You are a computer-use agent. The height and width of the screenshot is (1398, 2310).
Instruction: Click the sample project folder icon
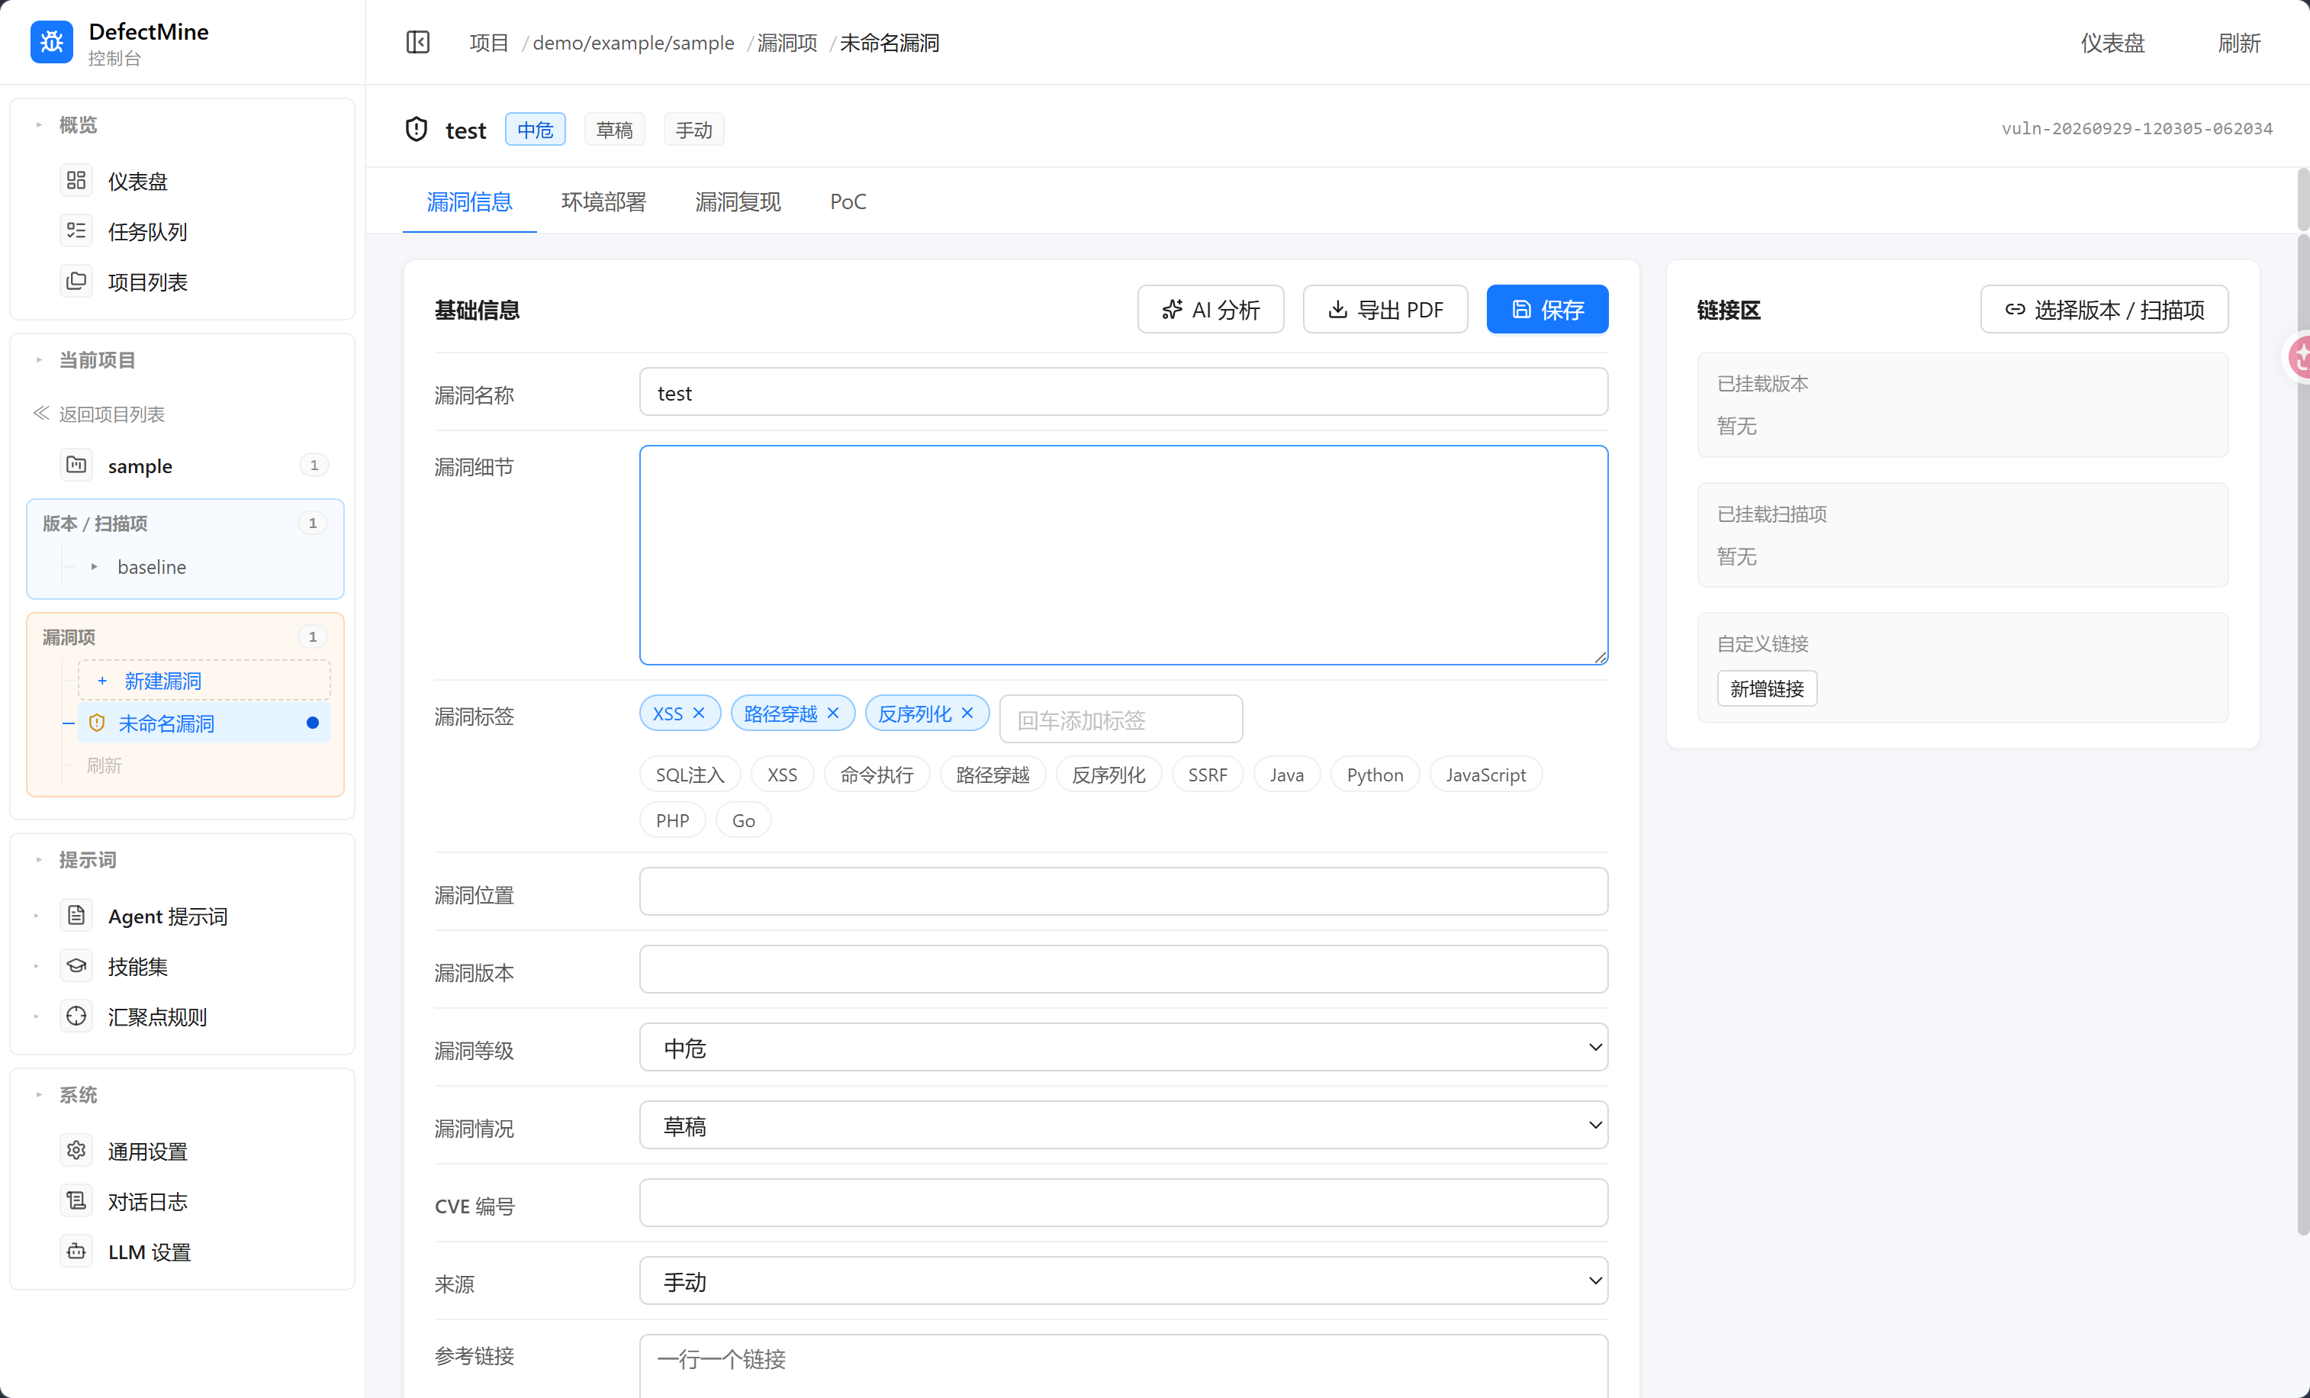[76, 465]
